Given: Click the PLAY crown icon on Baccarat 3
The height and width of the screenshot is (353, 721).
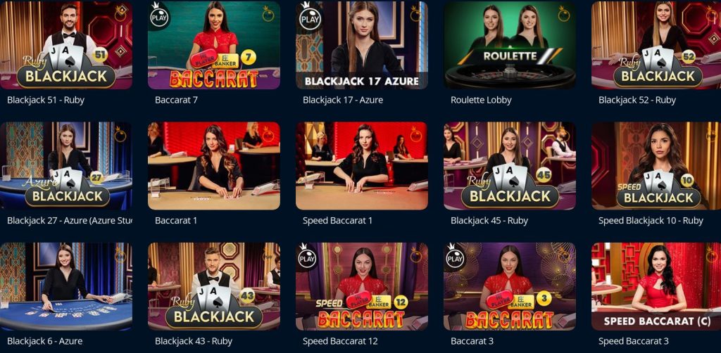Looking at the screenshot, I should click(x=456, y=258).
